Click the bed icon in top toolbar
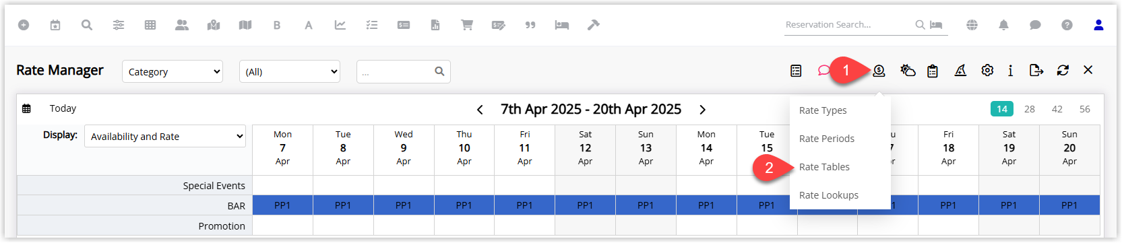This screenshot has width=1122, height=243. coord(561,25)
